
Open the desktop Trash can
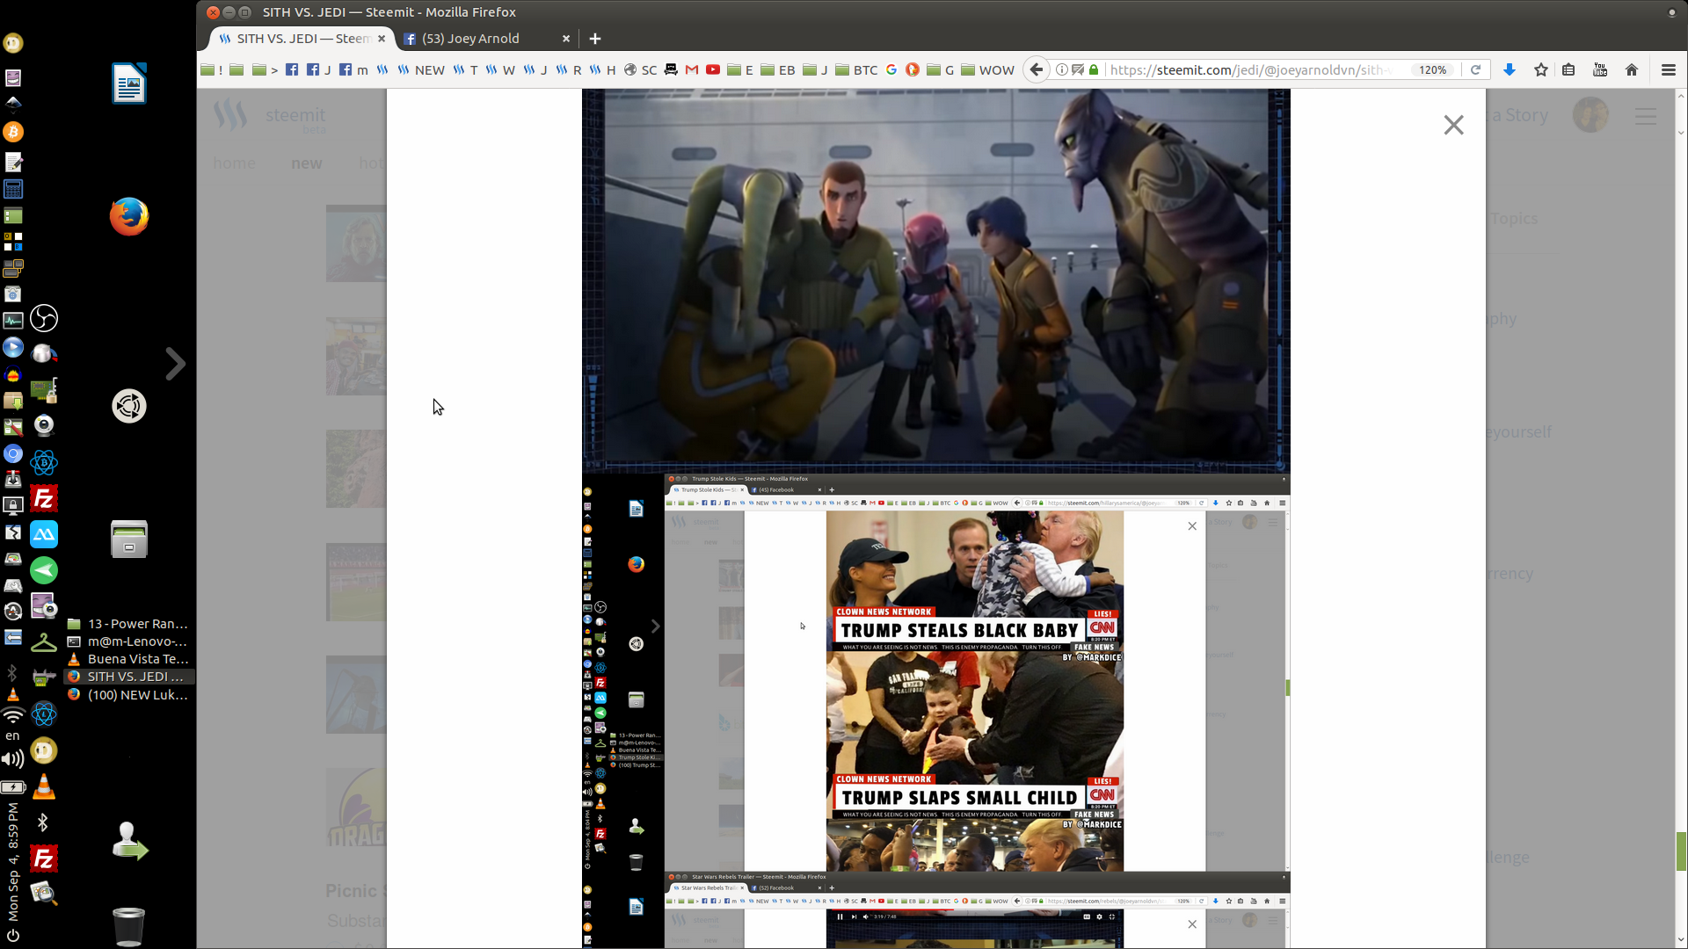[x=129, y=926]
